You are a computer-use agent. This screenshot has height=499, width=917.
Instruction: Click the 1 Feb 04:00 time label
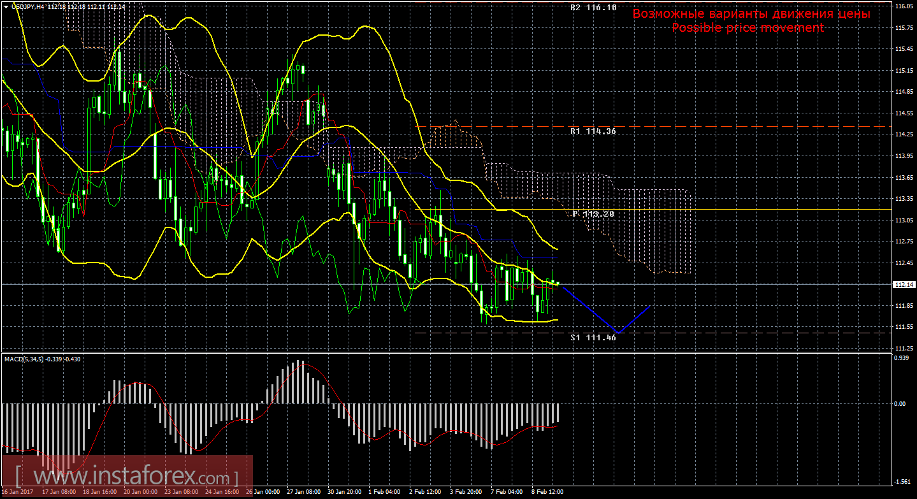384,492
